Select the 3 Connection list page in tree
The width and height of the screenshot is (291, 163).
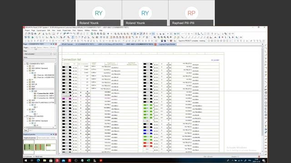pyautogui.click(x=45, y=98)
